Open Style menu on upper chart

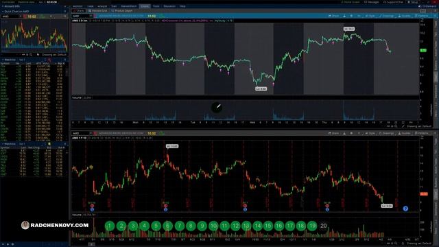click(370, 16)
